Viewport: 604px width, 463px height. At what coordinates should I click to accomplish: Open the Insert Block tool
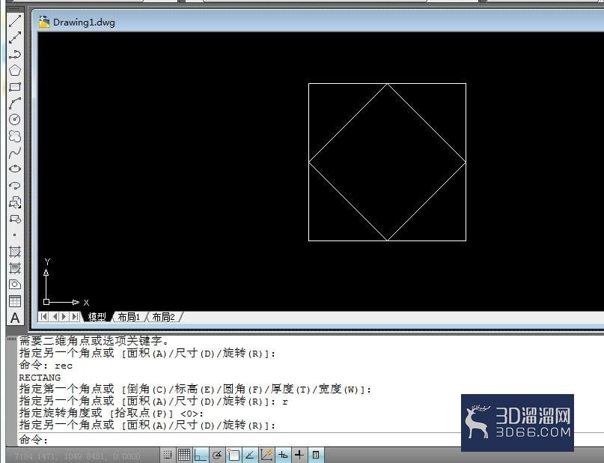point(15,202)
